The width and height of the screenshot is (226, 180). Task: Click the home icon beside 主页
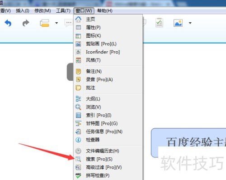78,19
